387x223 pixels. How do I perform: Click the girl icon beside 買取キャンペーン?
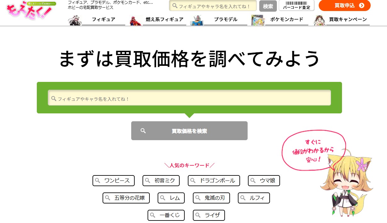[318, 20]
